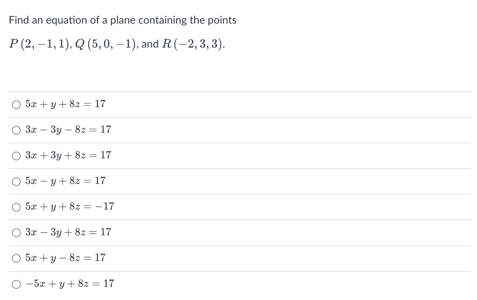
Task: Click the radio button beside the first option
Action: [16, 104]
